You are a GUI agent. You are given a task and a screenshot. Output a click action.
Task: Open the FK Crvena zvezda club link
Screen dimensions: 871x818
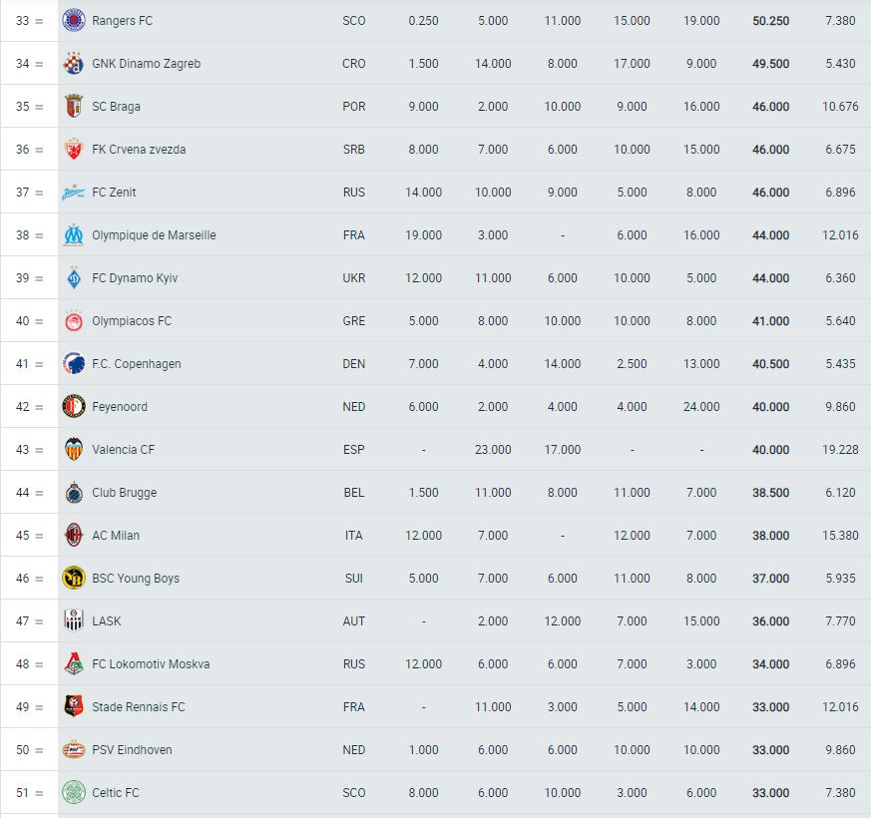(x=139, y=150)
